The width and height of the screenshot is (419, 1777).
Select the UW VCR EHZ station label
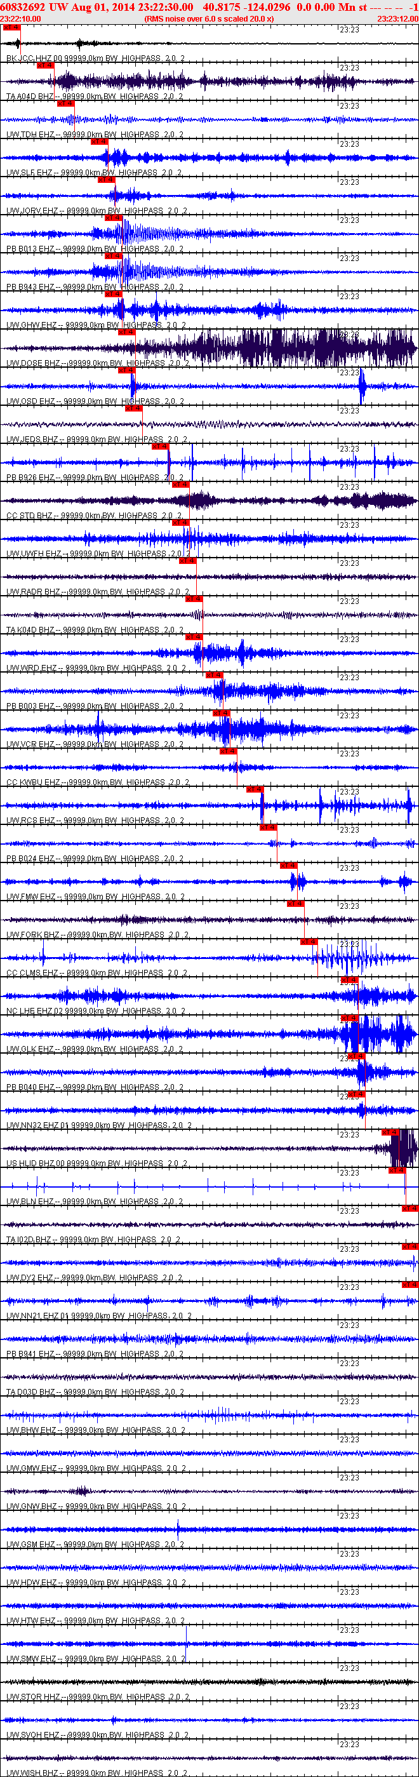click(96, 744)
